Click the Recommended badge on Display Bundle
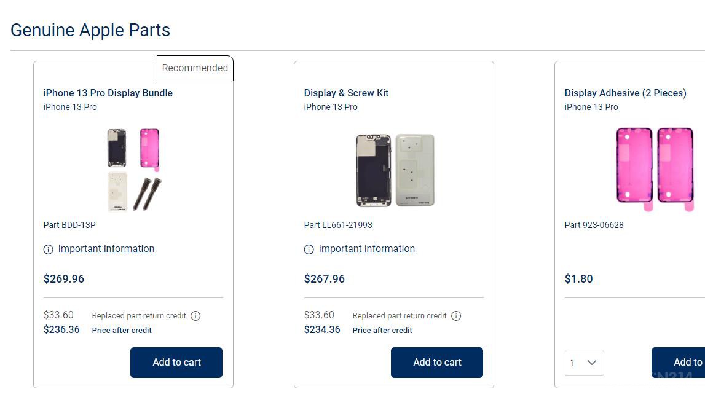 point(195,68)
